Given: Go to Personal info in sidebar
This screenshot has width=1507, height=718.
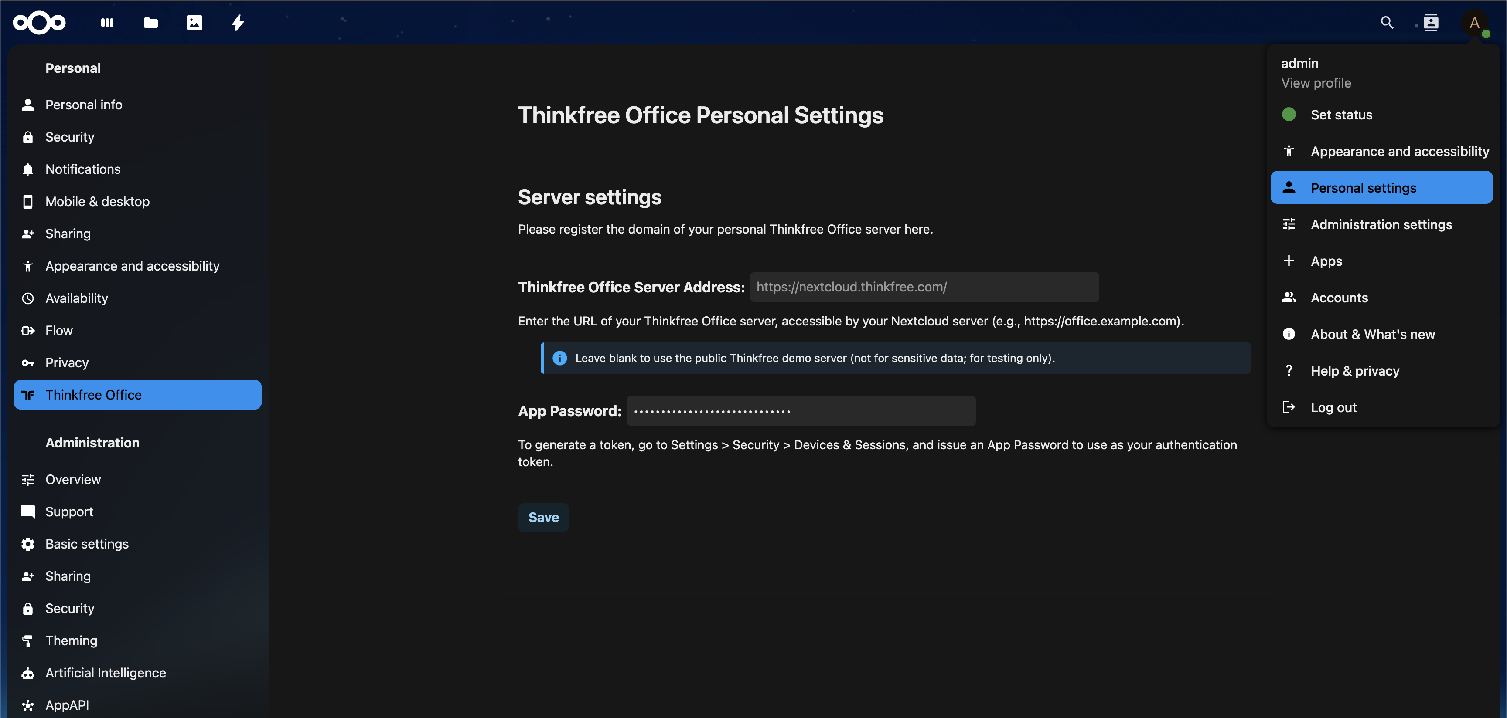Looking at the screenshot, I should (84, 105).
